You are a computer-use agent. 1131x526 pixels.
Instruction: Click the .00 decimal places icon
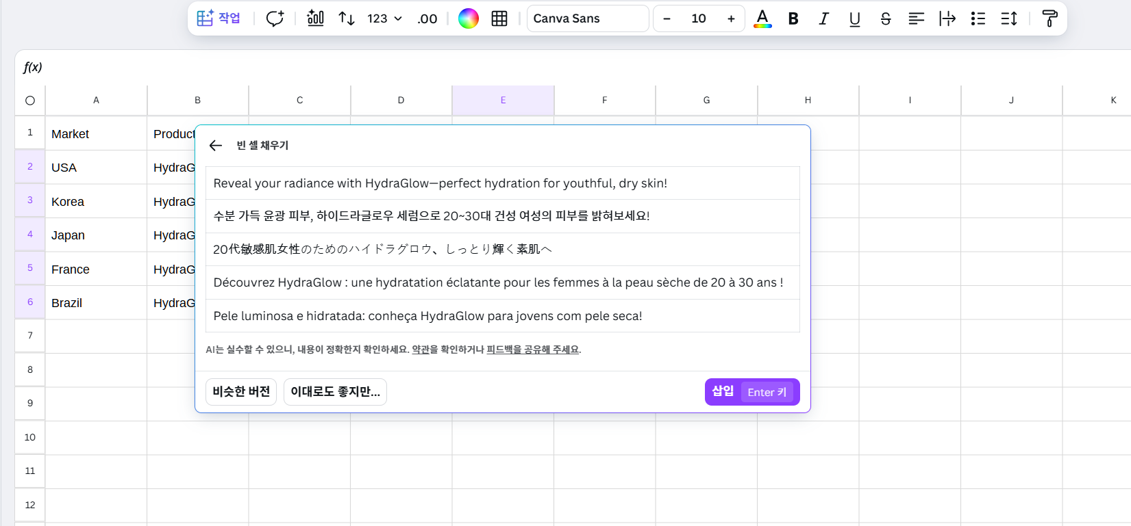(x=427, y=18)
